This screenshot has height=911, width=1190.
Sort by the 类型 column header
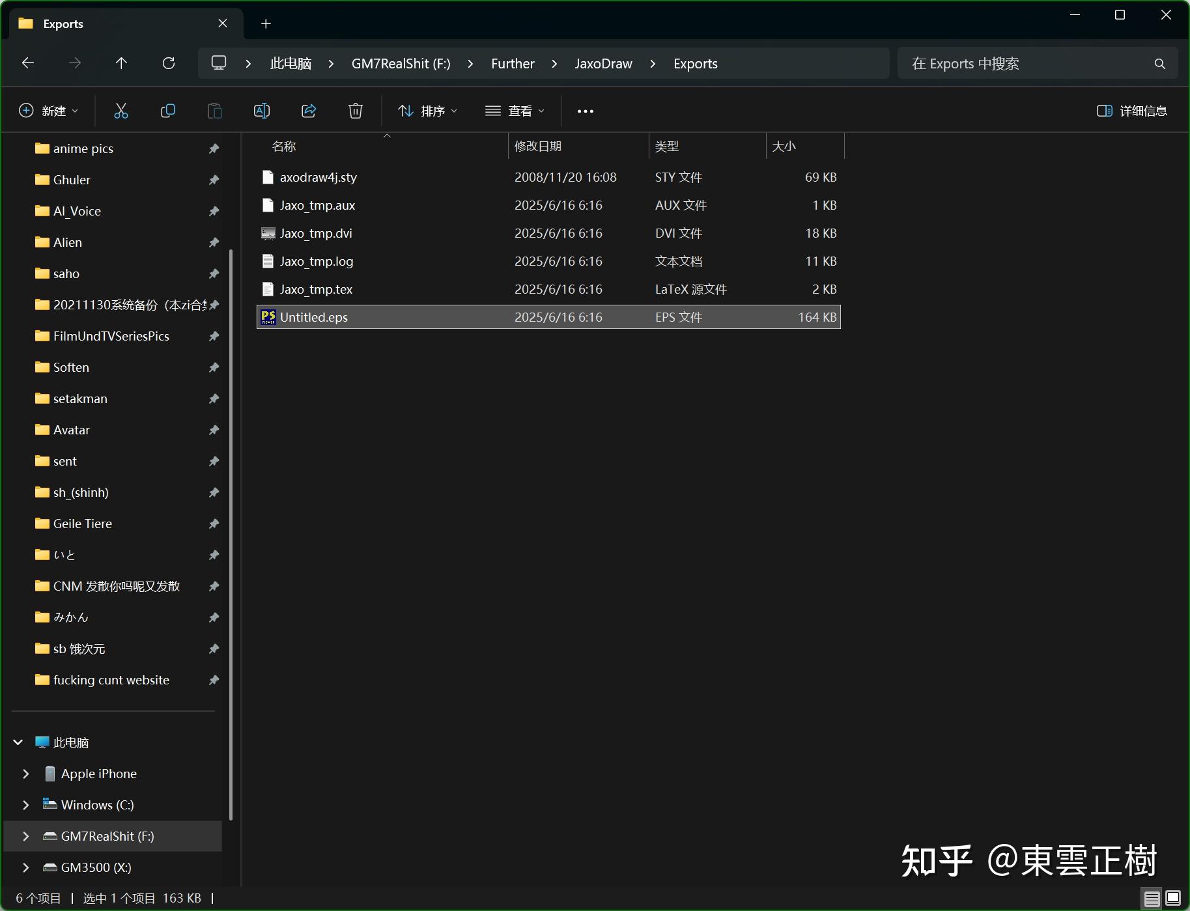(x=708, y=147)
